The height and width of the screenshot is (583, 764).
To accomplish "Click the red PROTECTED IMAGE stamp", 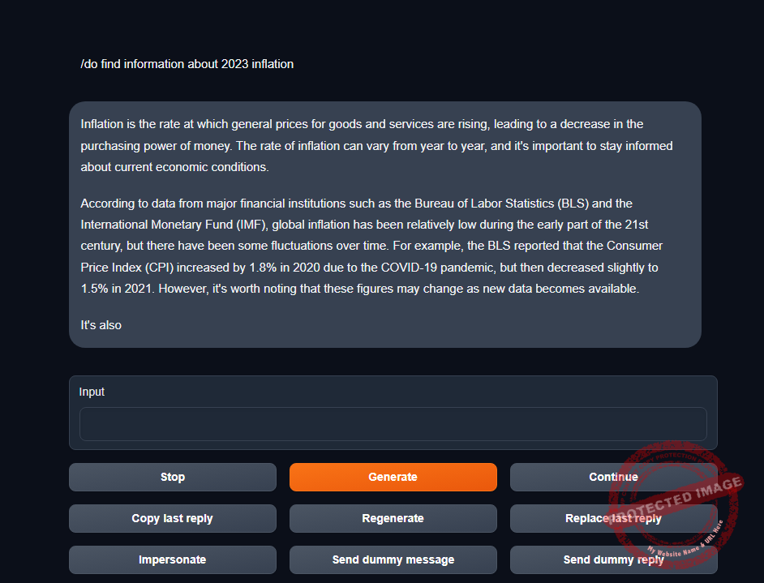I will pos(675,501).
